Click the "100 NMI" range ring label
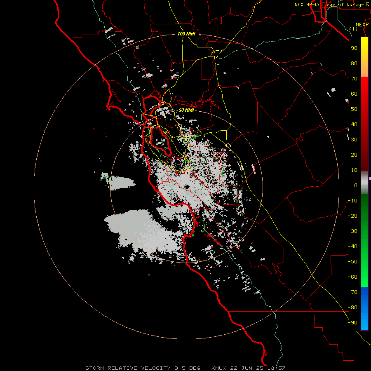This screenshot has width=371, height=371. click(x=186, y=34)
